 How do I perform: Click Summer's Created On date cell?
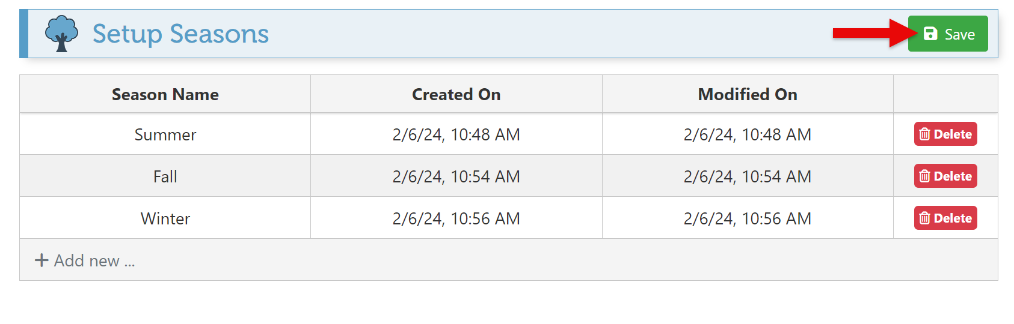point(456,135)
